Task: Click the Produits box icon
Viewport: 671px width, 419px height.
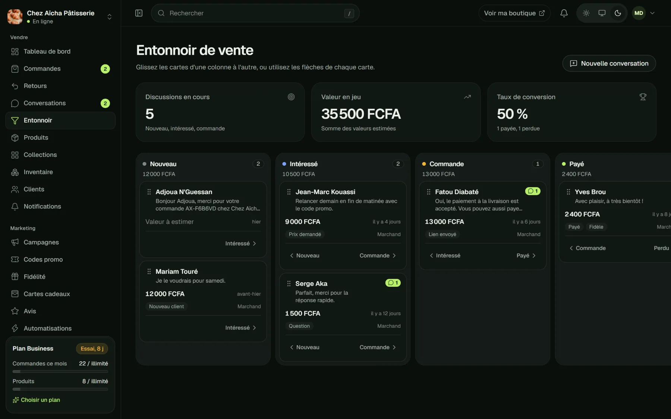Action: point(15,137)
